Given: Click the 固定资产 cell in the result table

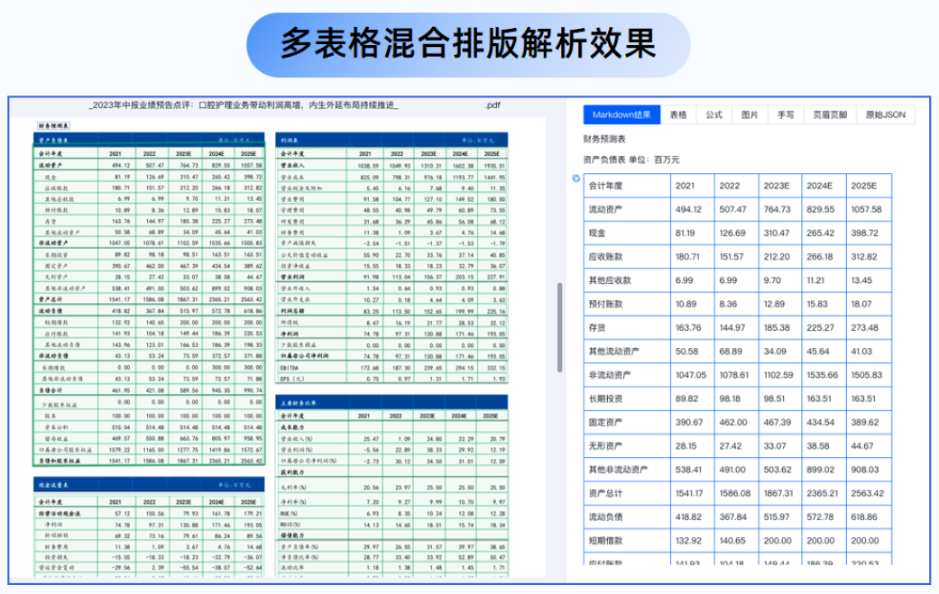Looking at the screenshot, I should pyautogui.click(x=627, y=423).
